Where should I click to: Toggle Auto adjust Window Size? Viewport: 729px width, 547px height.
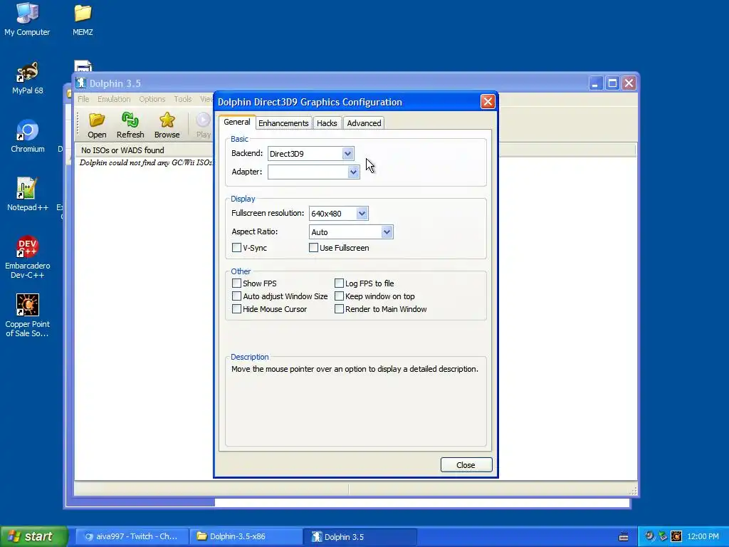pyautogui.click(x=236, y=296)
